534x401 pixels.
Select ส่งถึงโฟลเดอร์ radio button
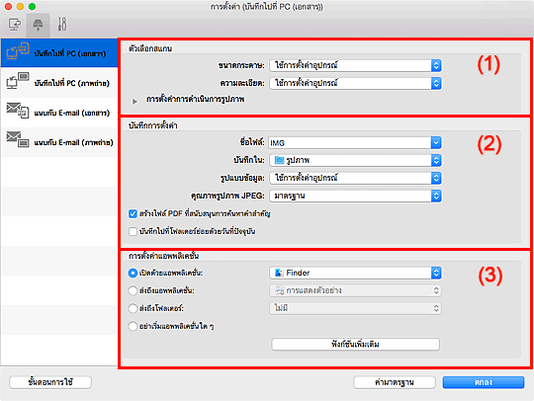coord(133,308)
